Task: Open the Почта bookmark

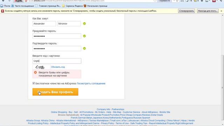Action: click(6, 6)
